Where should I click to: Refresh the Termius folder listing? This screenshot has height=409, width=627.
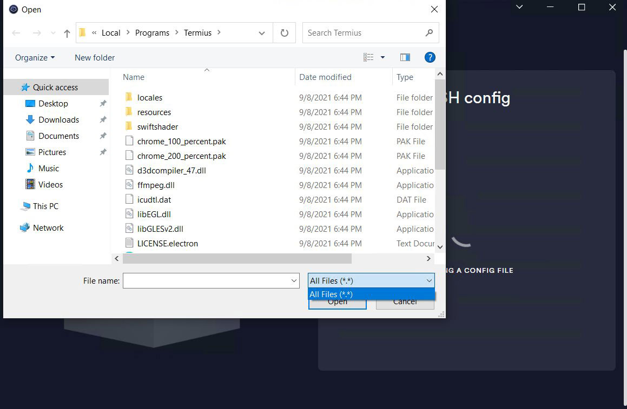tap(285, 33)
